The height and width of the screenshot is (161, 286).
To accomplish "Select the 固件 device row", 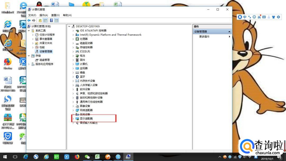I will tap(82, 60).
